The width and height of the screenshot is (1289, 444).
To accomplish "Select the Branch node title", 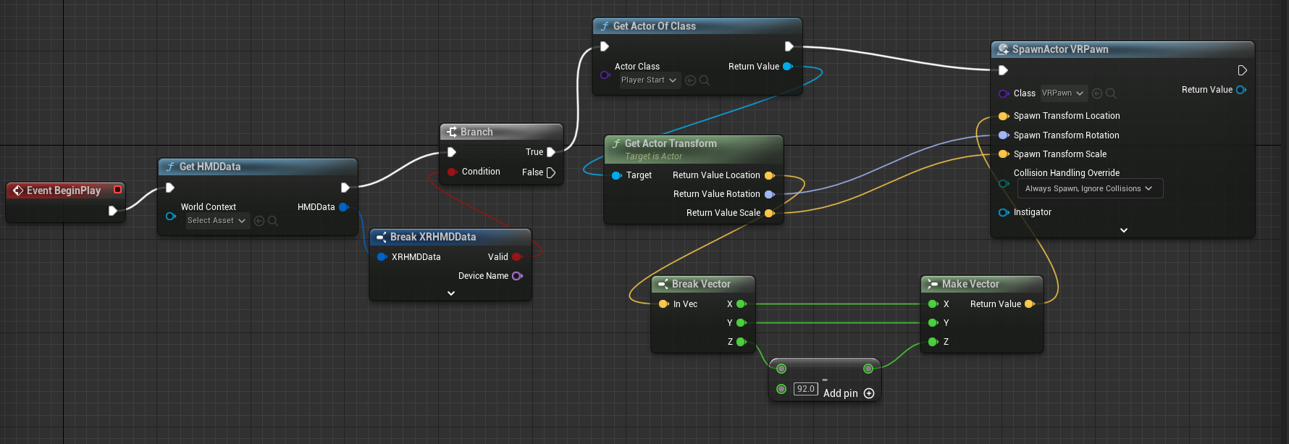I will click(476, 132).
